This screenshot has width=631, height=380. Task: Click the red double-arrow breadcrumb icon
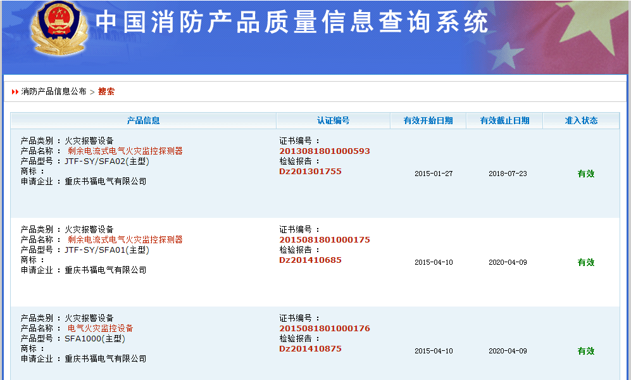15,92
